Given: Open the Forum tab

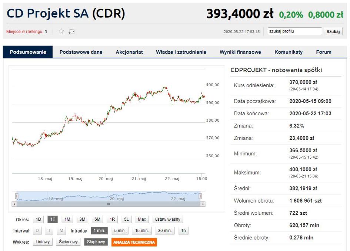Looking at the screenshot, I should 324,52.
